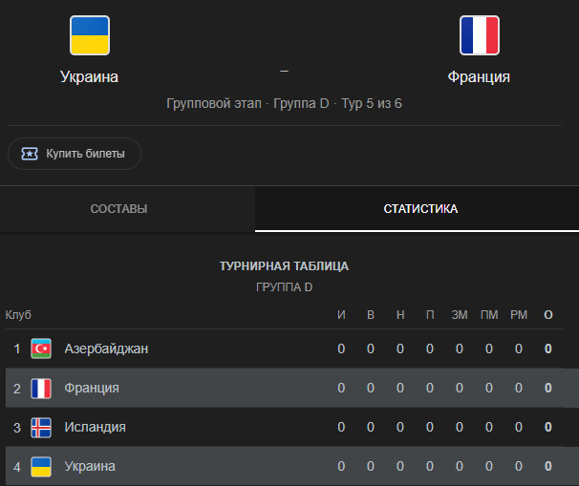The width and height of the screenshot is (579, 486).
Task: Click the Клуб column header
Action: (18, 315)
